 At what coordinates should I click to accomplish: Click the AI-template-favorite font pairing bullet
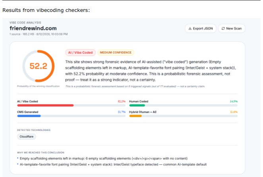tap(112, 164)
